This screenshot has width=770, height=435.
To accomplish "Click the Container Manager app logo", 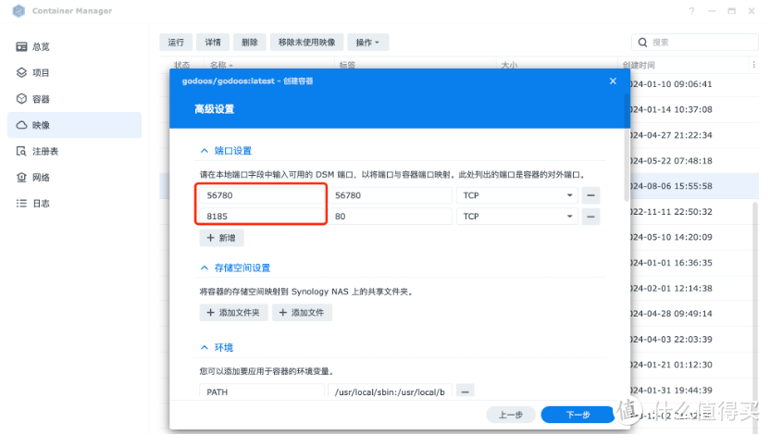I will pos(19,11).
